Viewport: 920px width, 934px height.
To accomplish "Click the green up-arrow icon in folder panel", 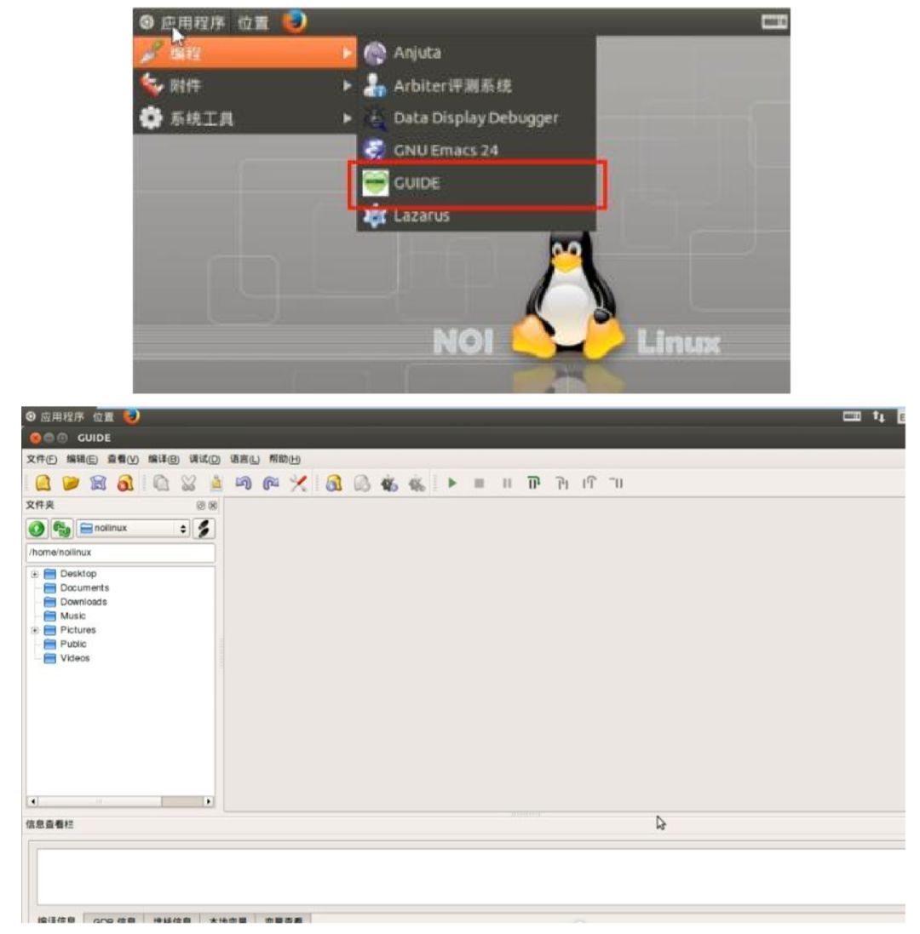I will 37,529.
